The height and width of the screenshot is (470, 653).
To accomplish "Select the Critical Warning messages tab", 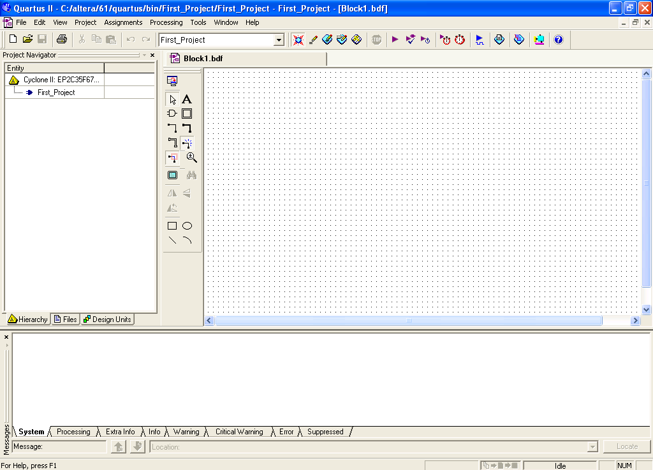I will click(239, 432).
